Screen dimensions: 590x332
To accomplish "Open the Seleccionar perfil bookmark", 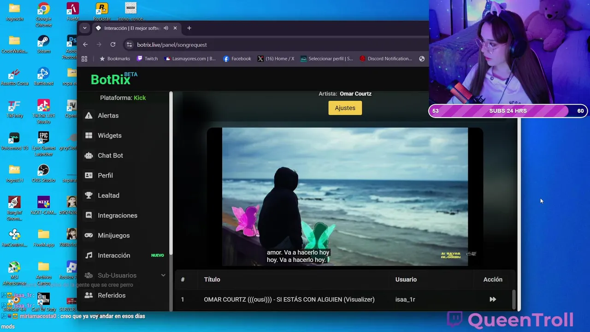I will [x=327, y=59].
